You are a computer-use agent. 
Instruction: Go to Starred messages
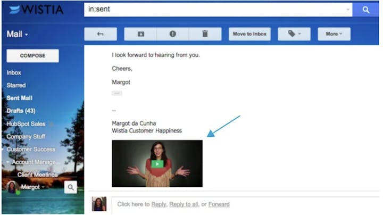click(x=16, y=85)
